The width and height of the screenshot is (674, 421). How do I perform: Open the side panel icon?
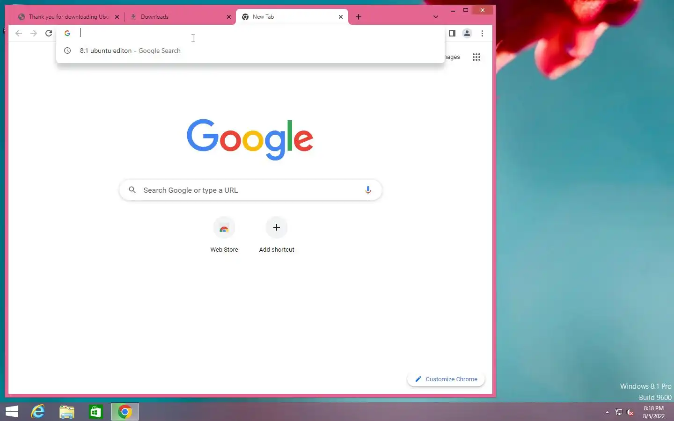click(x=452, y=33)
